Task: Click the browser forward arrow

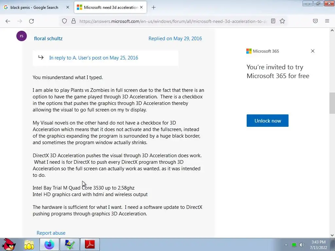Action: (20, 21)
